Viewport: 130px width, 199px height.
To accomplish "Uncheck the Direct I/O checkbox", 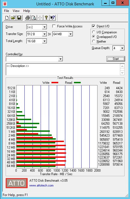I will (93, 26).
